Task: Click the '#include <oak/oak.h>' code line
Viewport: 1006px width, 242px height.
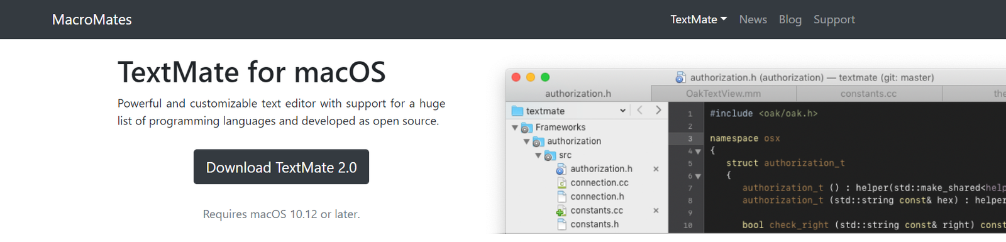Action: coord(764,114)
